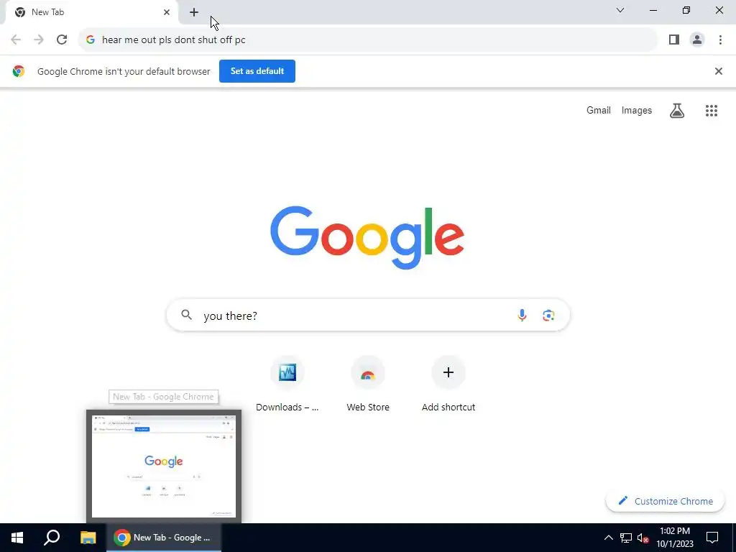The width and height of the screenshot is (736, 552).
Task: Show hidden system tray icons
Action: [x=608, y=538]
